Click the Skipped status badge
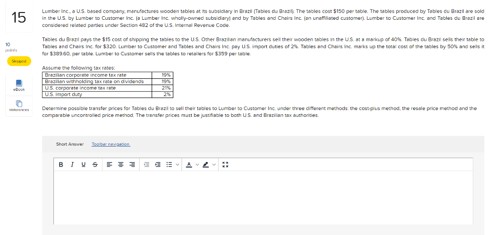 (x=19, y=61)
